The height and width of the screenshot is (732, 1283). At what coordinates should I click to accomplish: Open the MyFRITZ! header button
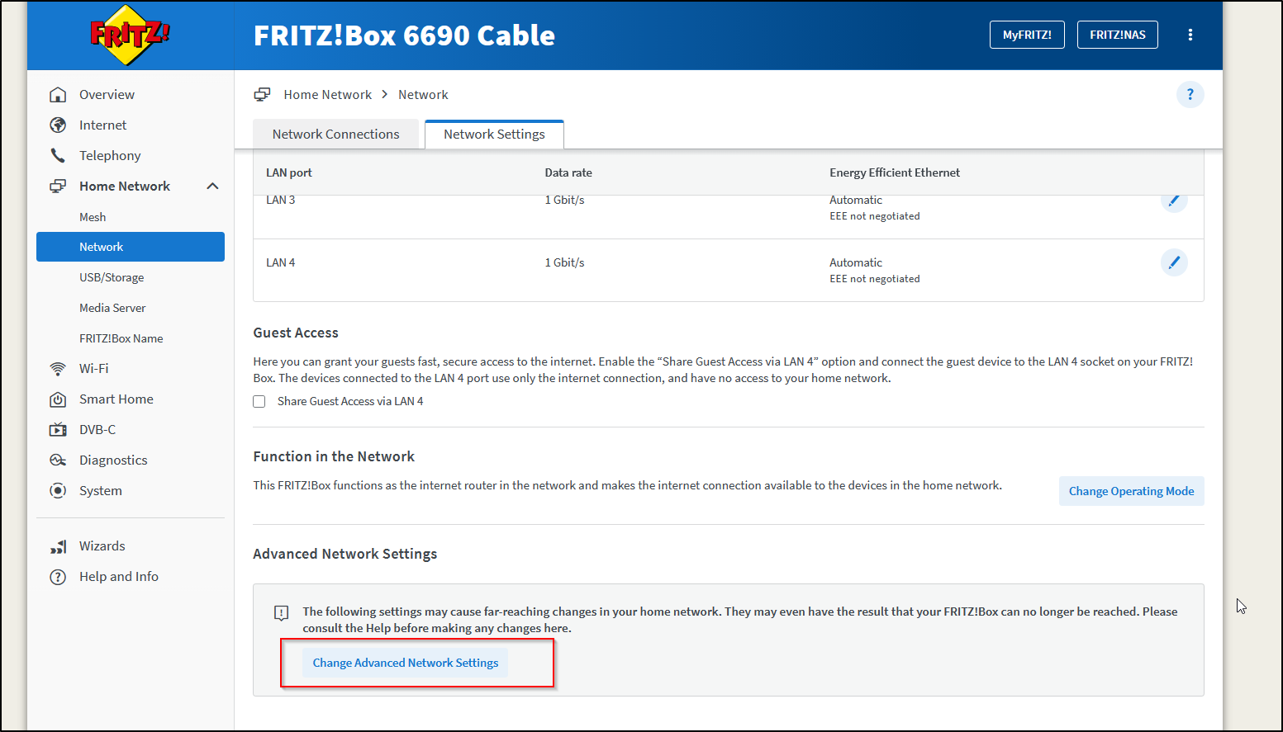coord(1026,35)
